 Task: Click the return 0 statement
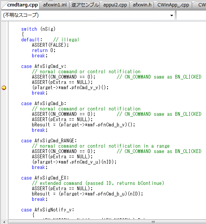44,50
